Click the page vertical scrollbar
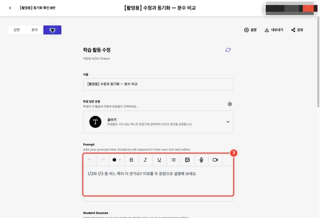The image size is (320, 218). [x=318, y=62]
